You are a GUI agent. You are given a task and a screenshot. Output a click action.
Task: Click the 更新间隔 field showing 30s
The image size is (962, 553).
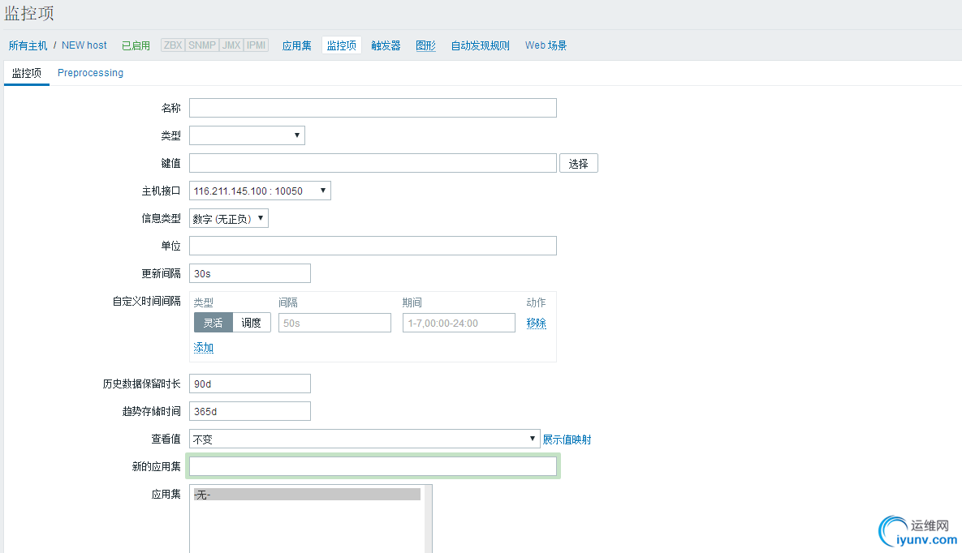pos(250,273)
